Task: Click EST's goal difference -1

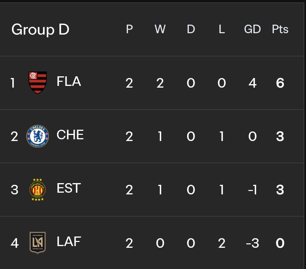Action: pos(252,190)
